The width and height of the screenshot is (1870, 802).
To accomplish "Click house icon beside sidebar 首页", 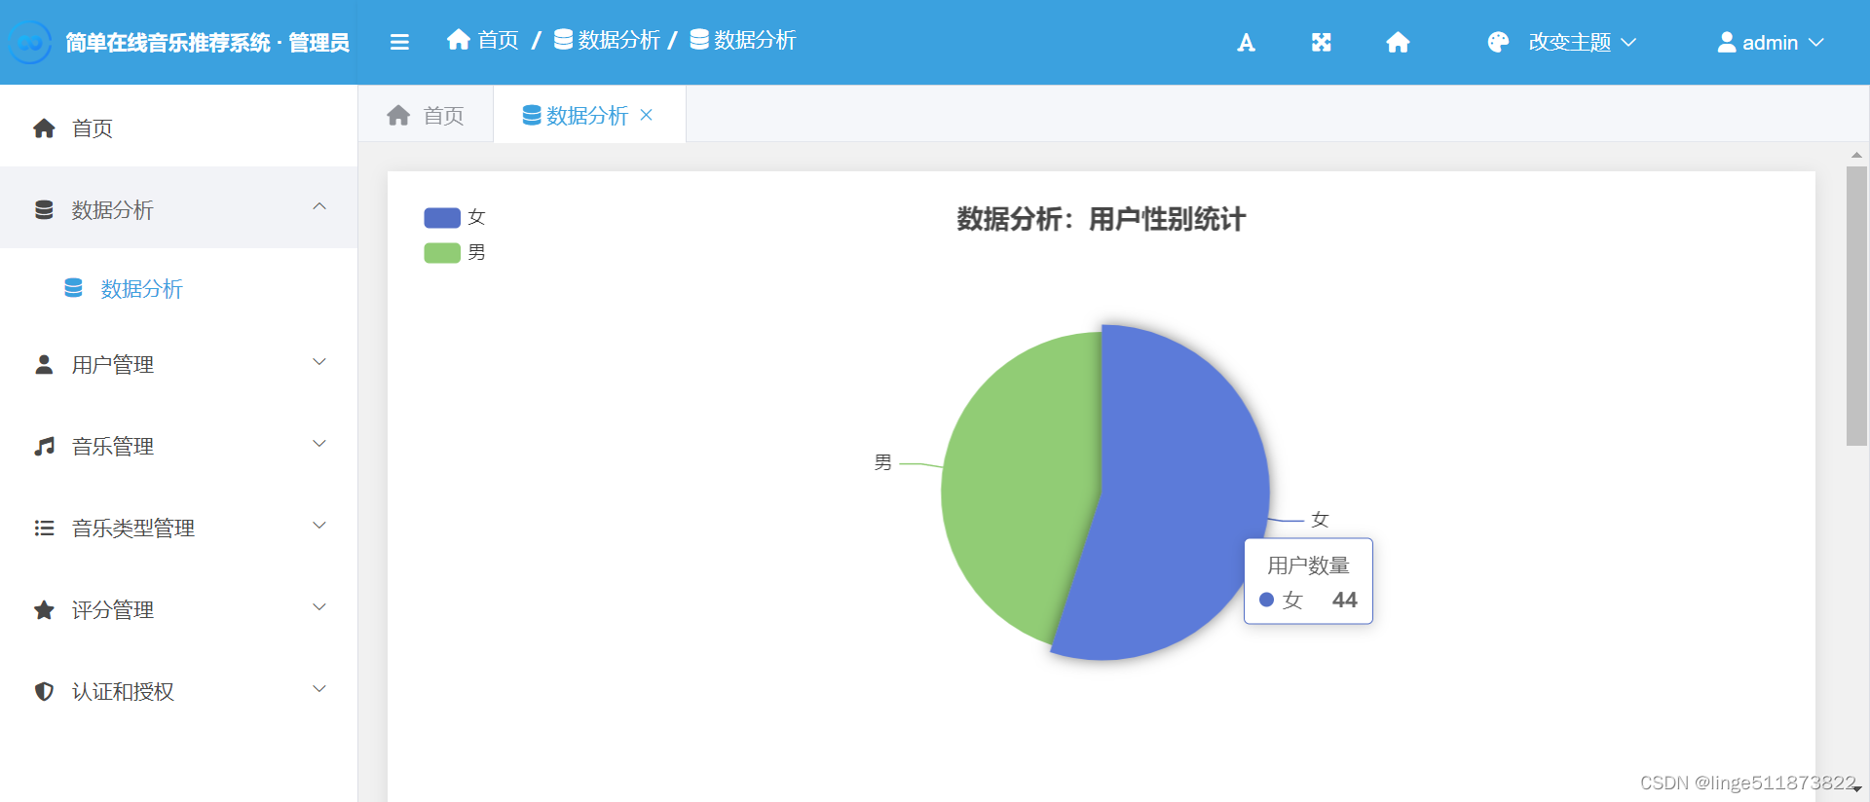I will click(x=44, y=128).
